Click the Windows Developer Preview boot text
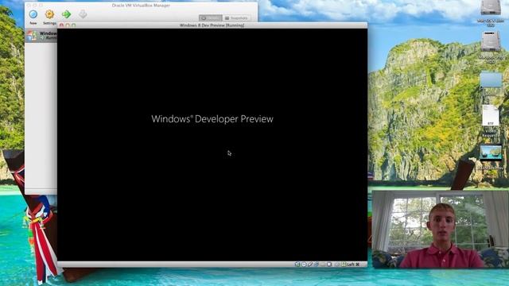 pos(212,119)
